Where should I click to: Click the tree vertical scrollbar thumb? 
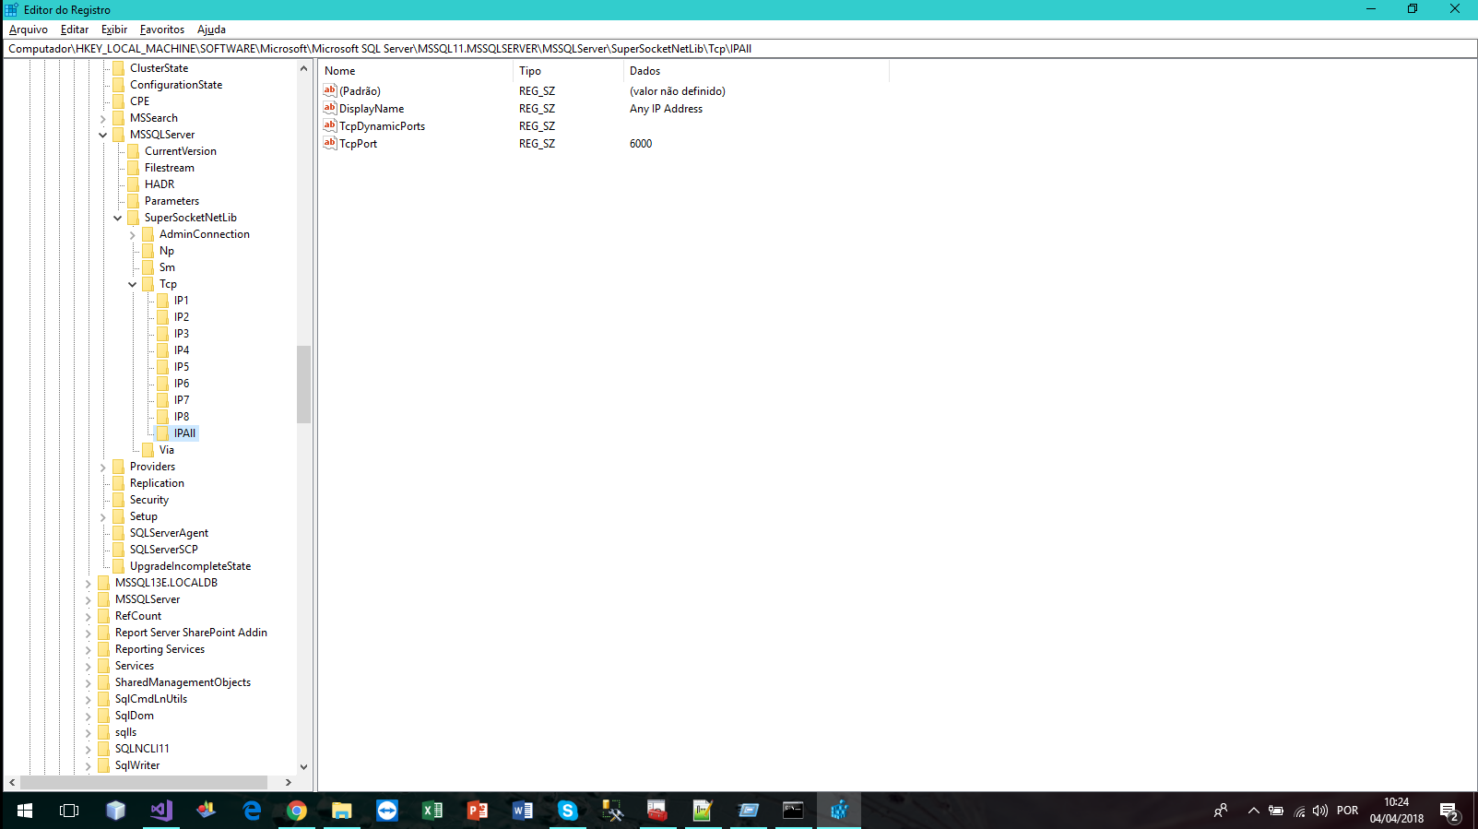point(303,384)
